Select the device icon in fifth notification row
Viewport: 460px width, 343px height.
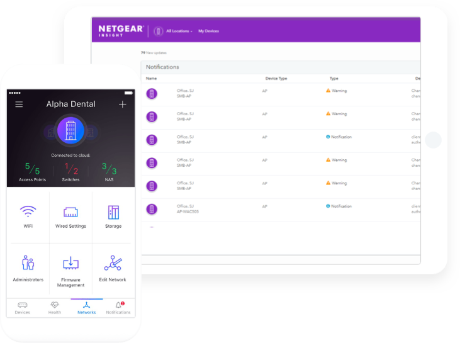pos(152,186)
